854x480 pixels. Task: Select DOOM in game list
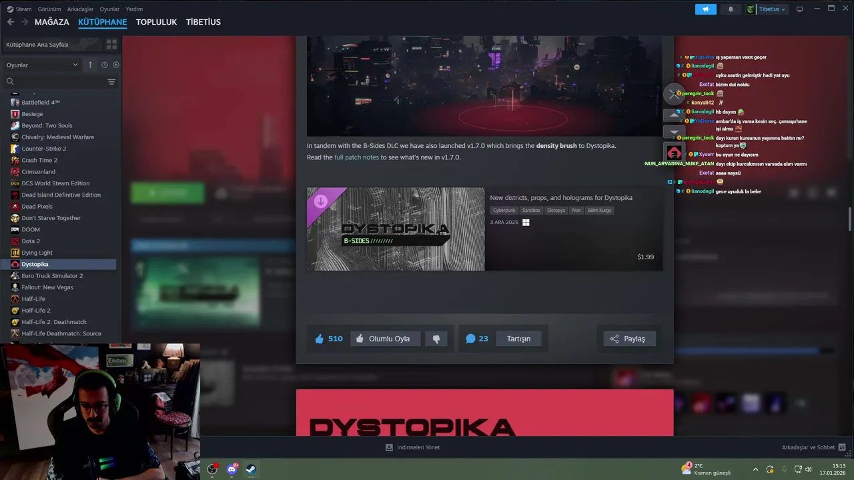[31, 229]
